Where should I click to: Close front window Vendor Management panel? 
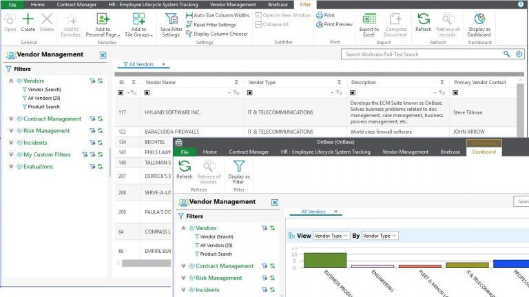(275, 203)
